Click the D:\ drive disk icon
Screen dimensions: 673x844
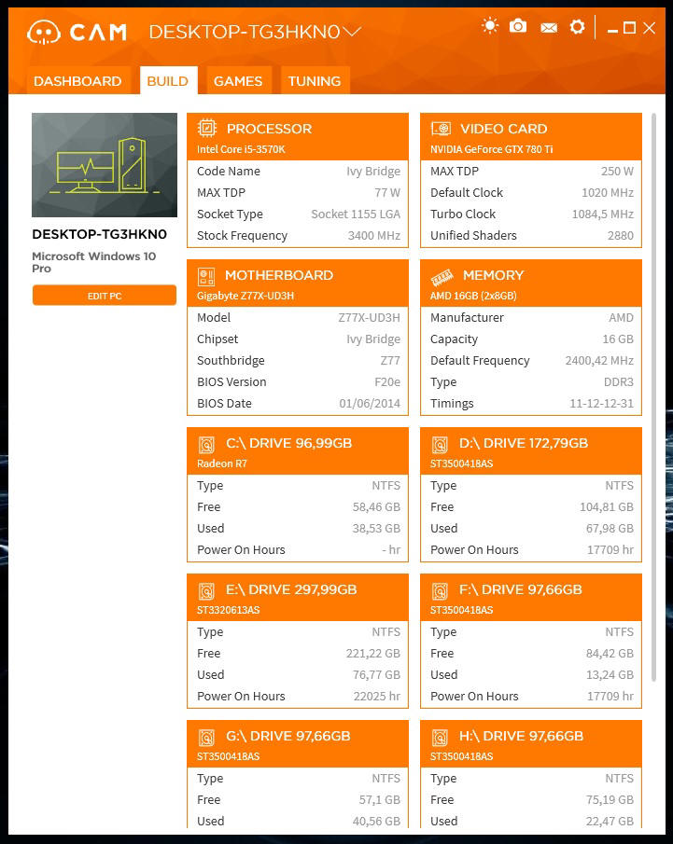[x=440, y=445]
